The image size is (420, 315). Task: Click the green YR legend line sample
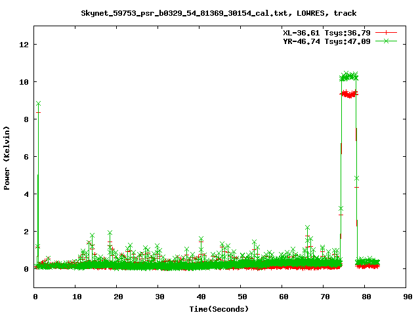pyautogui.click(x=386, y=41)
